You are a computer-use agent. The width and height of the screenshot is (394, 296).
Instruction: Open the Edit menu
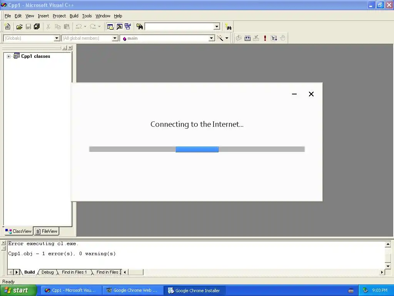tap(18, 16)
